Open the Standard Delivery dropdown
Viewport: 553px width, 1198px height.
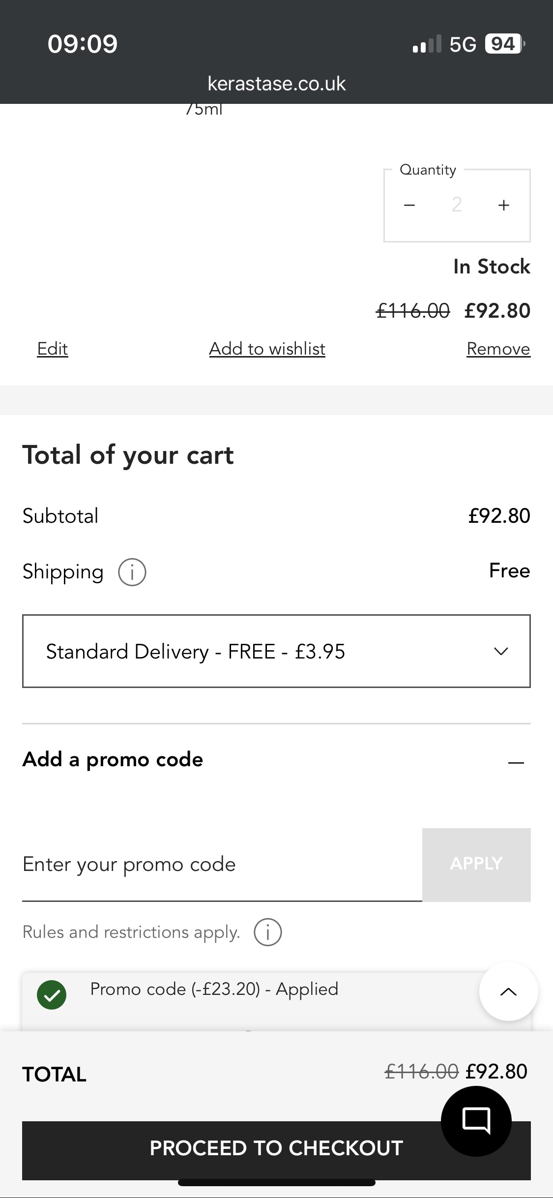[x=276, y=651]
